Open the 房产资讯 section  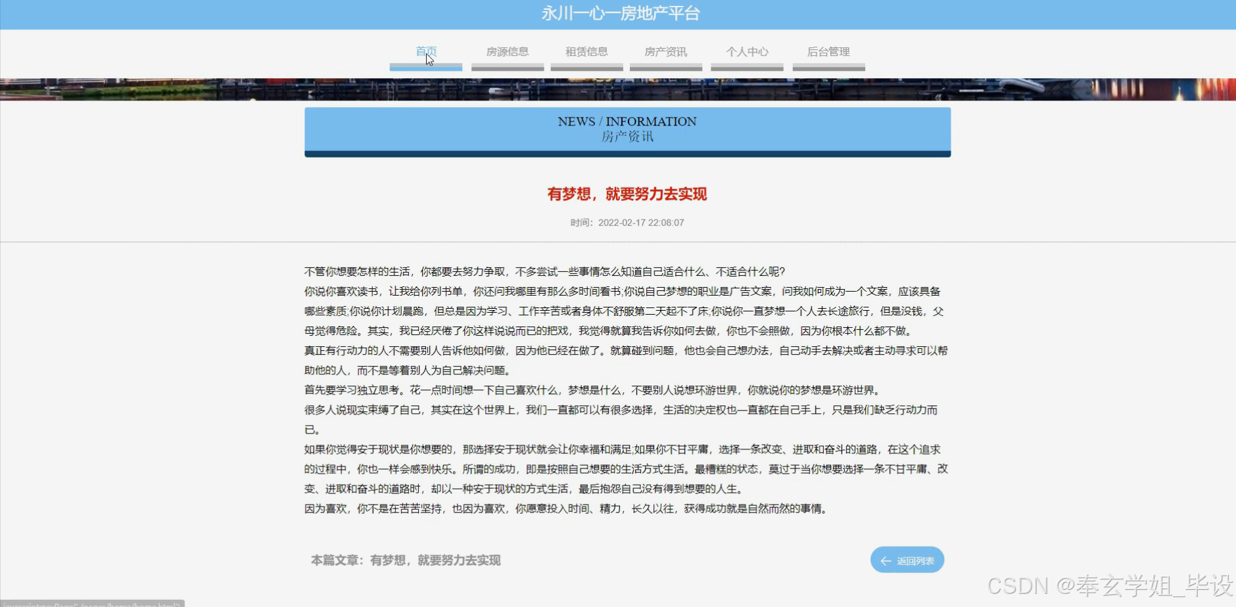(666, 51)
